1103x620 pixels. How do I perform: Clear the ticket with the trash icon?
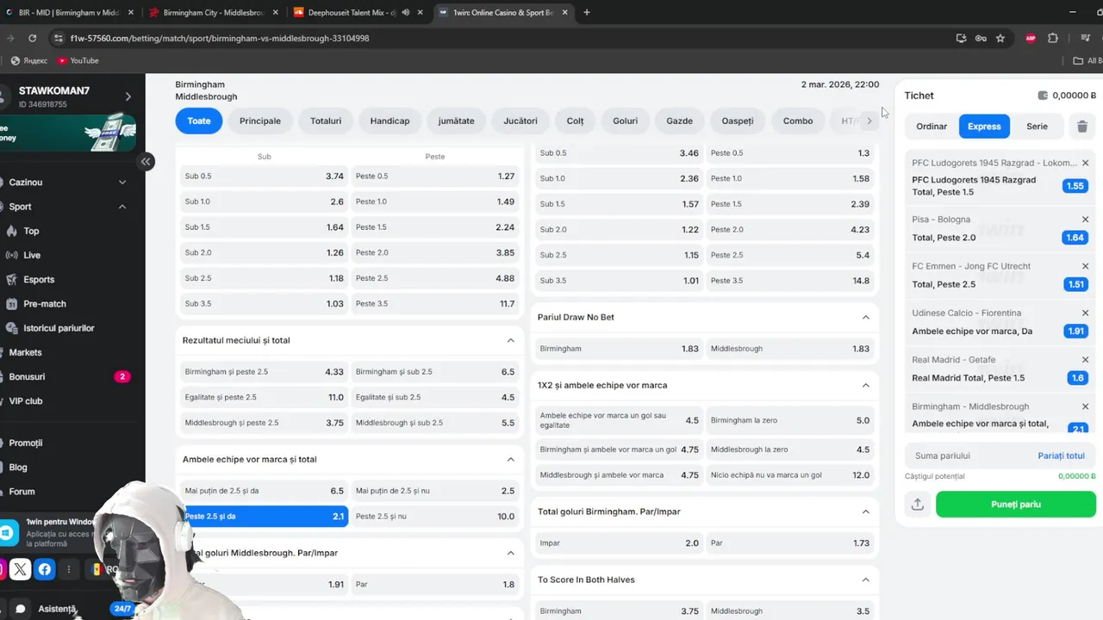[1082, 127]
